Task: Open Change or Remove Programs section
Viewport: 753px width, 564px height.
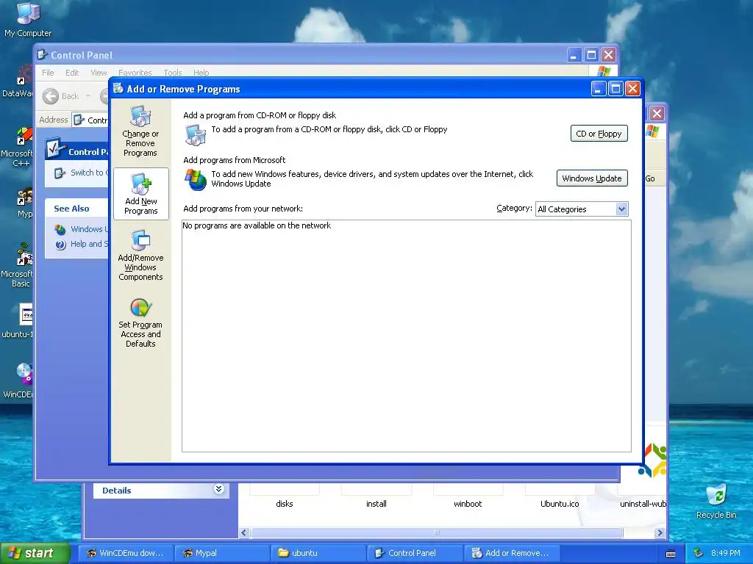Action: [x=140, y=131]
